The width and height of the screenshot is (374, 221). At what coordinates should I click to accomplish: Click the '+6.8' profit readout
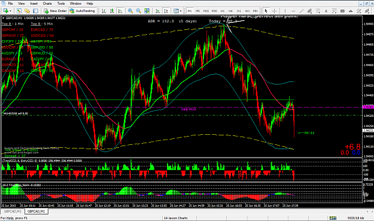(x=353, y=147)
